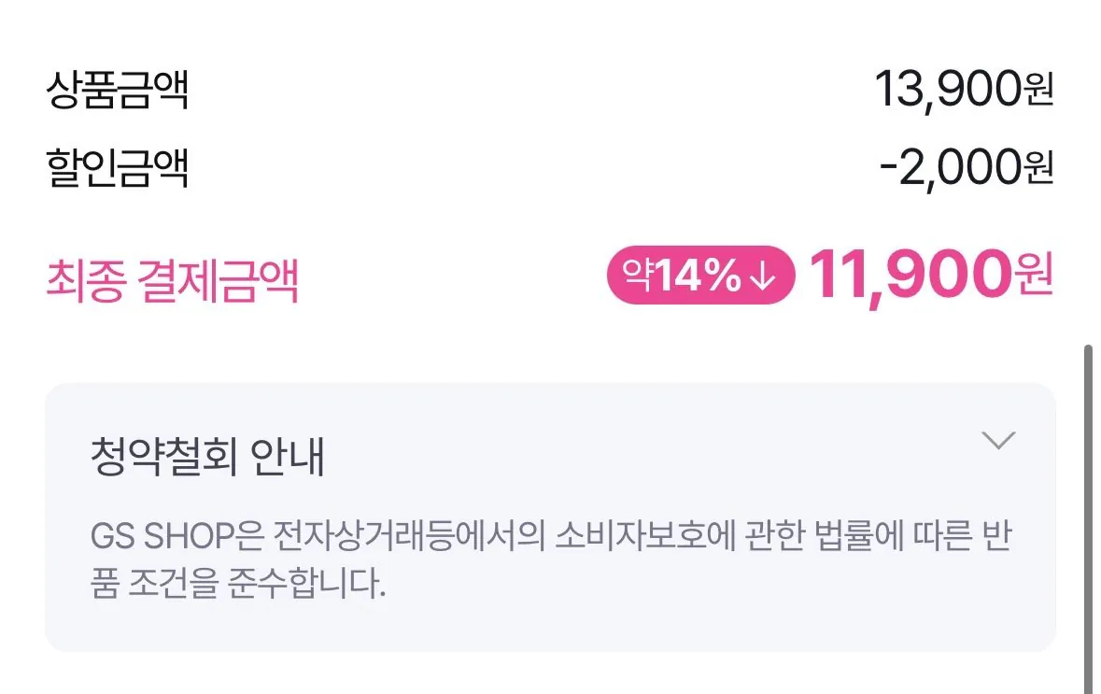Click the rounded notice card container

pyautogui.click(x=551, y=514)
